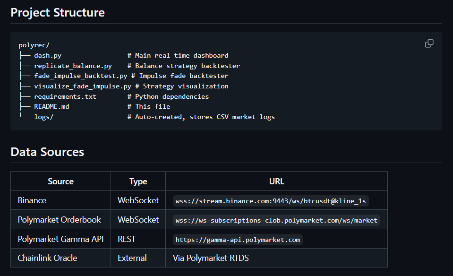Screen dimensions: 453x276
Task: Click visualize_fade_impulse.py in the tree
Action: [x=82, y=86]
